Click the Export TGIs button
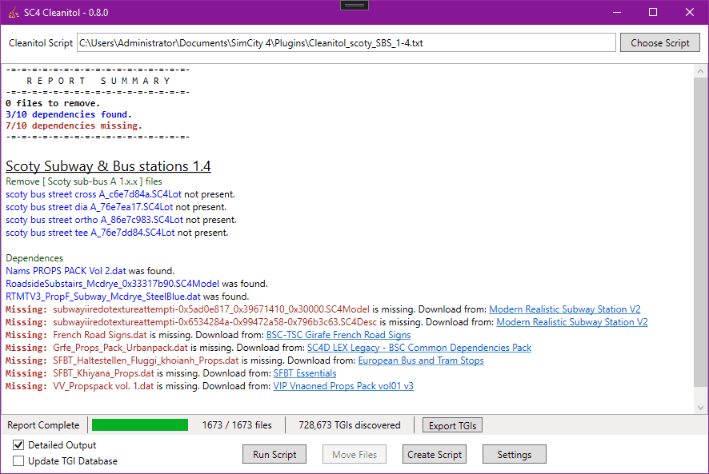709x474 pixels. (452, 426)
